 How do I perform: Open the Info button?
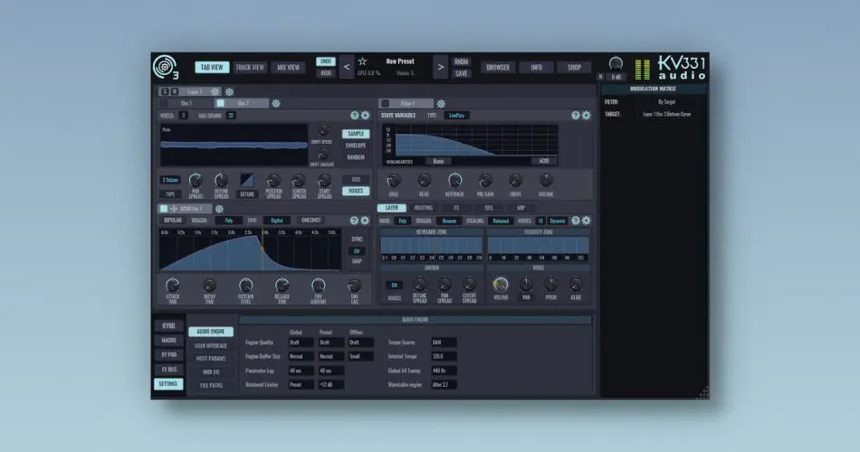(x=537, y=68)
